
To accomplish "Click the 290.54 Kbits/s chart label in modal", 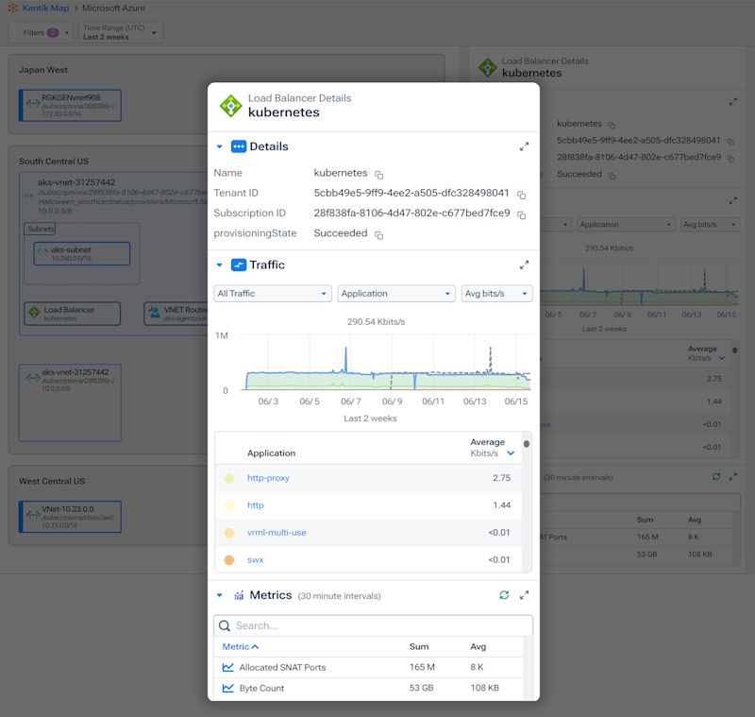I will pos(376,322).
